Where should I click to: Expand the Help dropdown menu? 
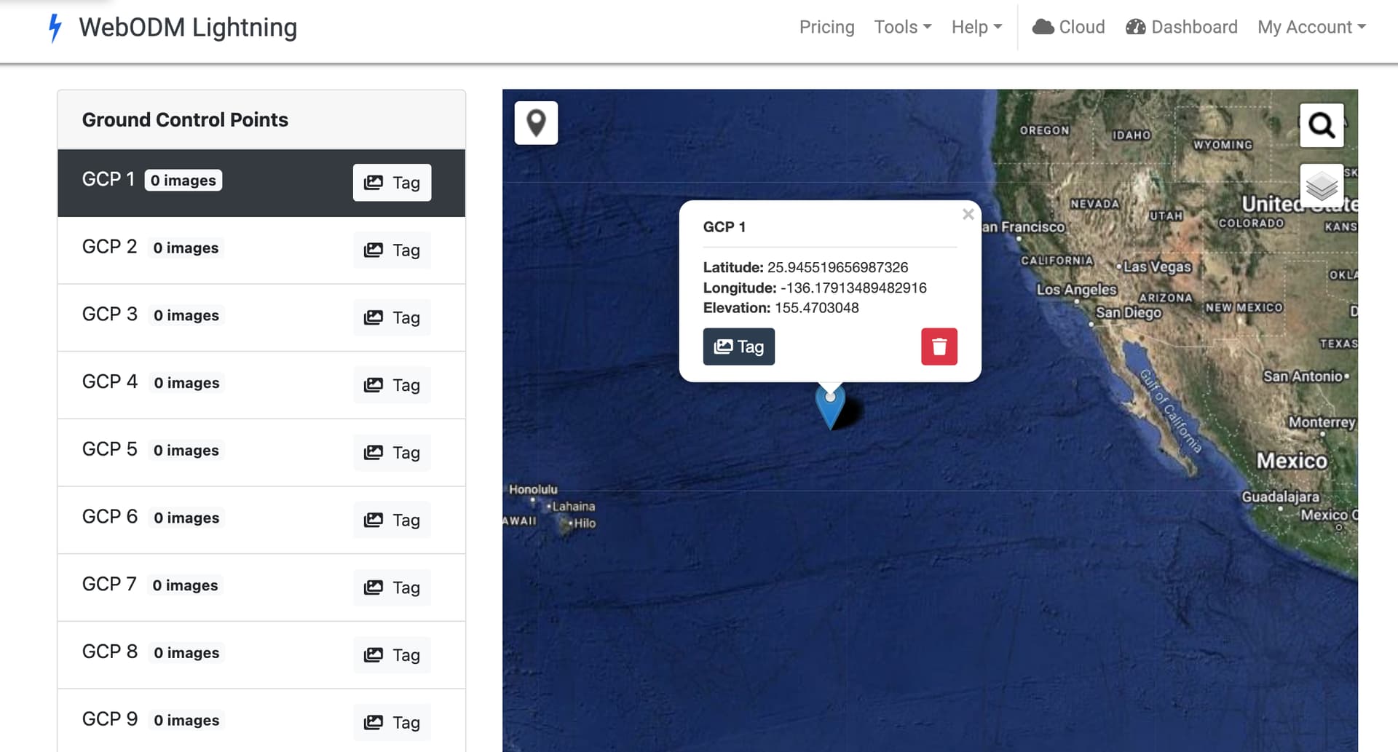pos(976,27)
